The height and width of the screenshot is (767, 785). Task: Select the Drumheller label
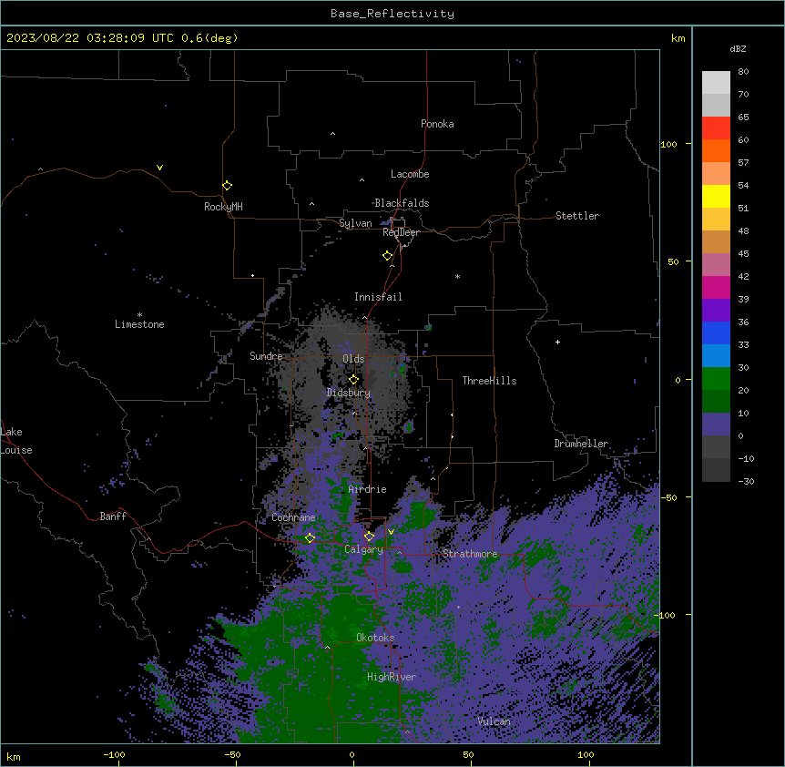click(581, 444)
